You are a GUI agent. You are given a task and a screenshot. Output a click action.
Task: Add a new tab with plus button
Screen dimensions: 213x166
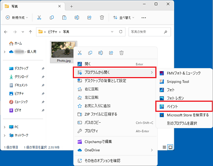tap(72, 6)
